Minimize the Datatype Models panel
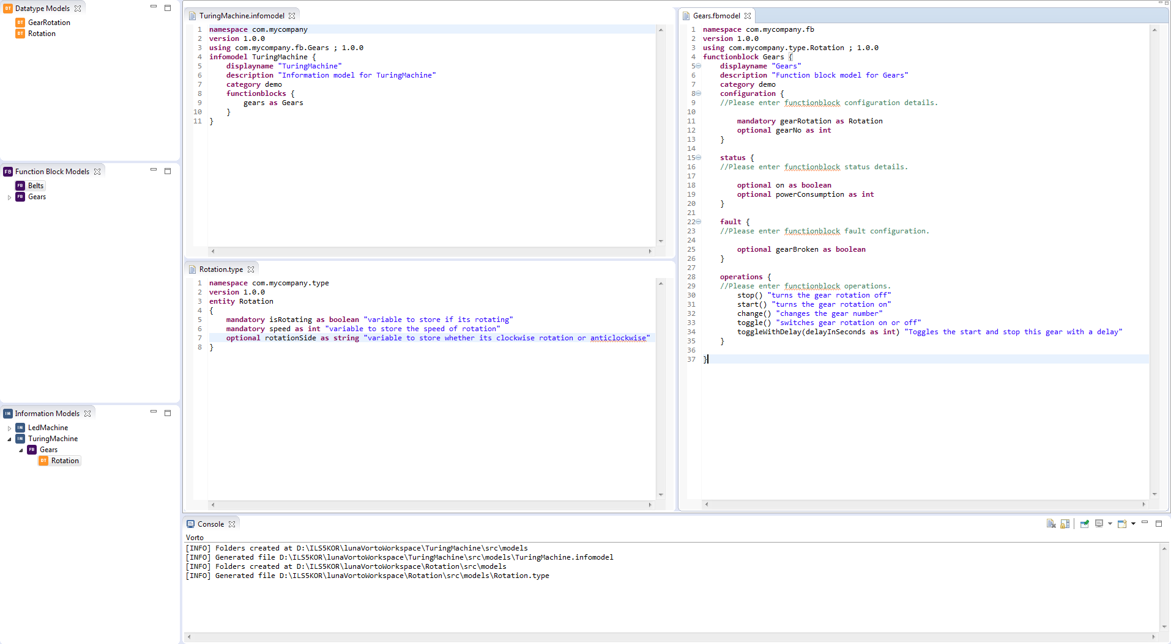Image resolution: width=1171 pixels, height=644 pixels. tap(154, 7)
